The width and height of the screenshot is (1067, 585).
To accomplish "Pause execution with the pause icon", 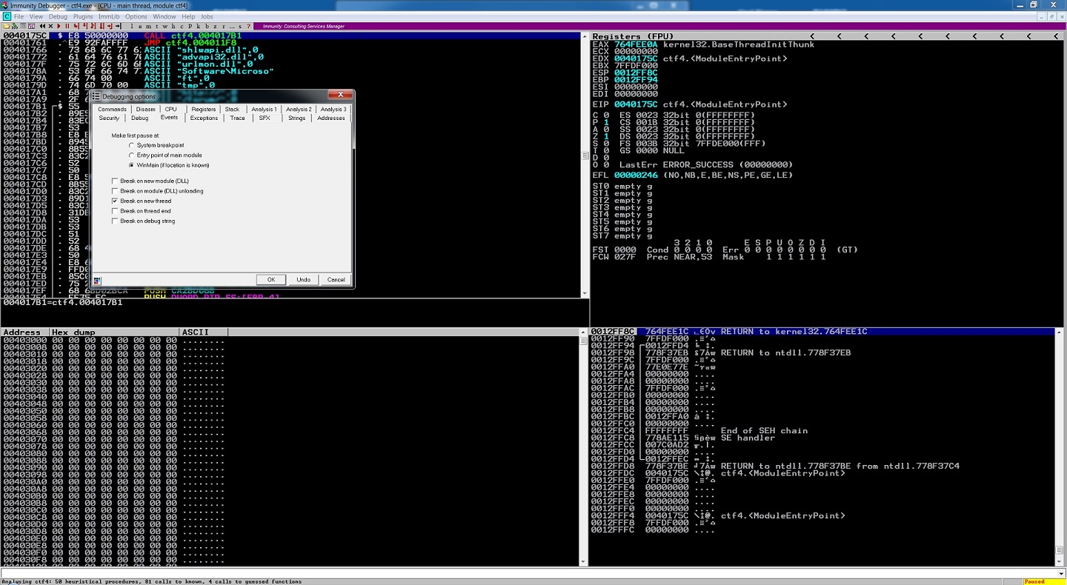I will pyautogui.click(x=67, y=26).
